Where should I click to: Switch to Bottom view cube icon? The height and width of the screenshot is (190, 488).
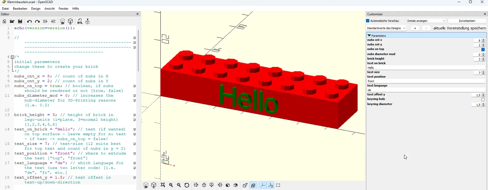coord(212,185)
